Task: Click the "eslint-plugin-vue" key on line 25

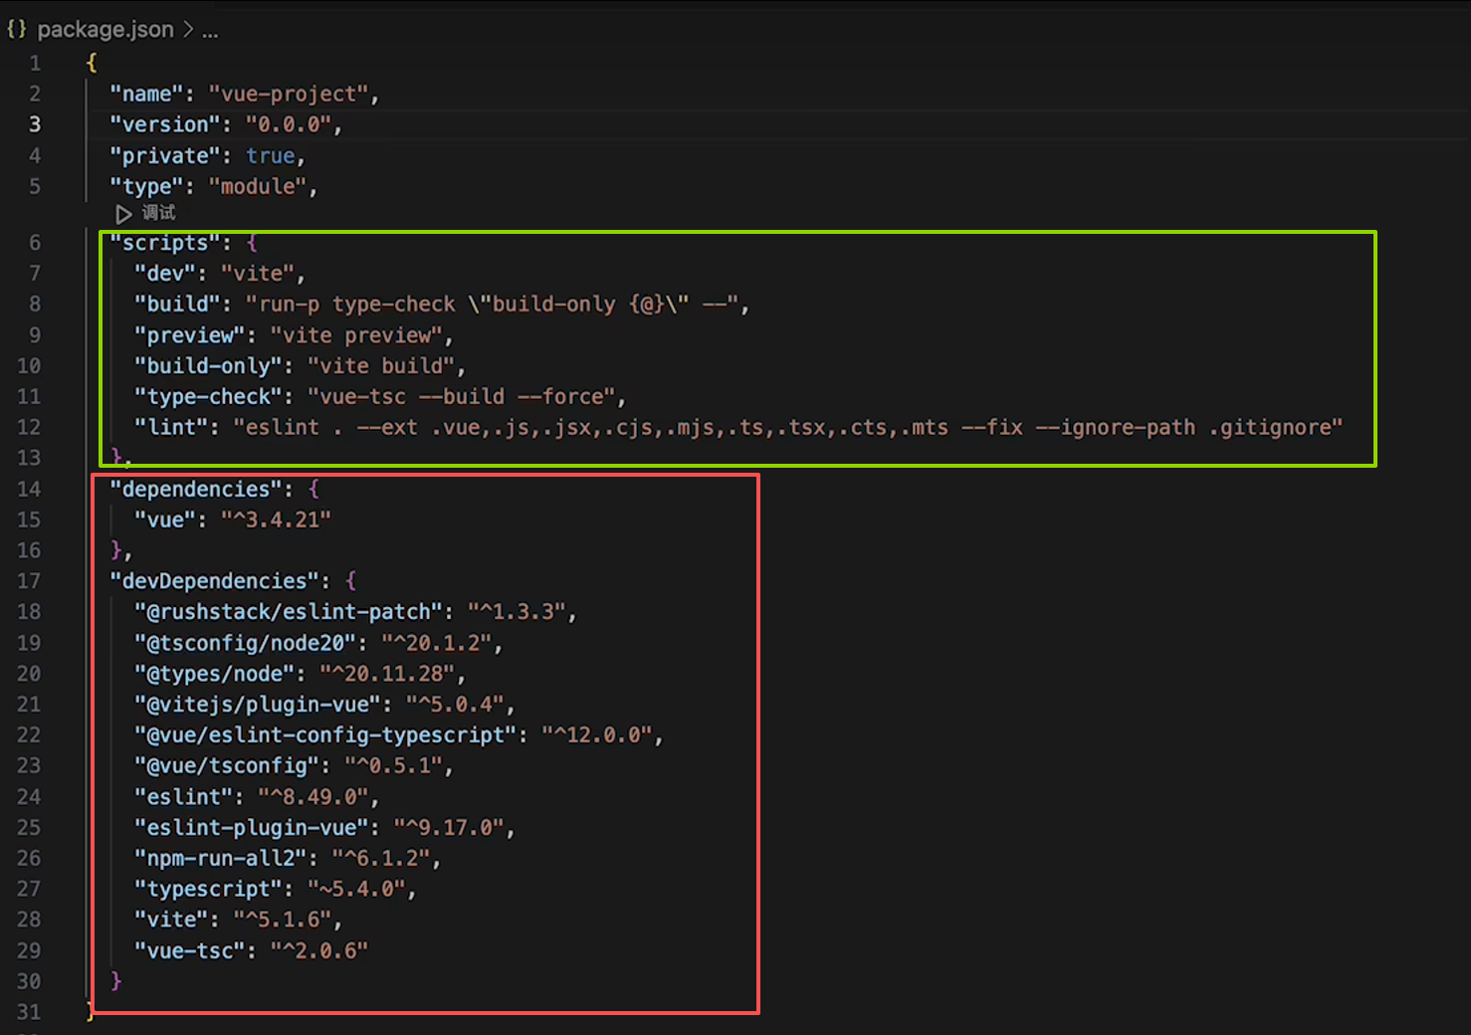Action: tap(251, 828)
